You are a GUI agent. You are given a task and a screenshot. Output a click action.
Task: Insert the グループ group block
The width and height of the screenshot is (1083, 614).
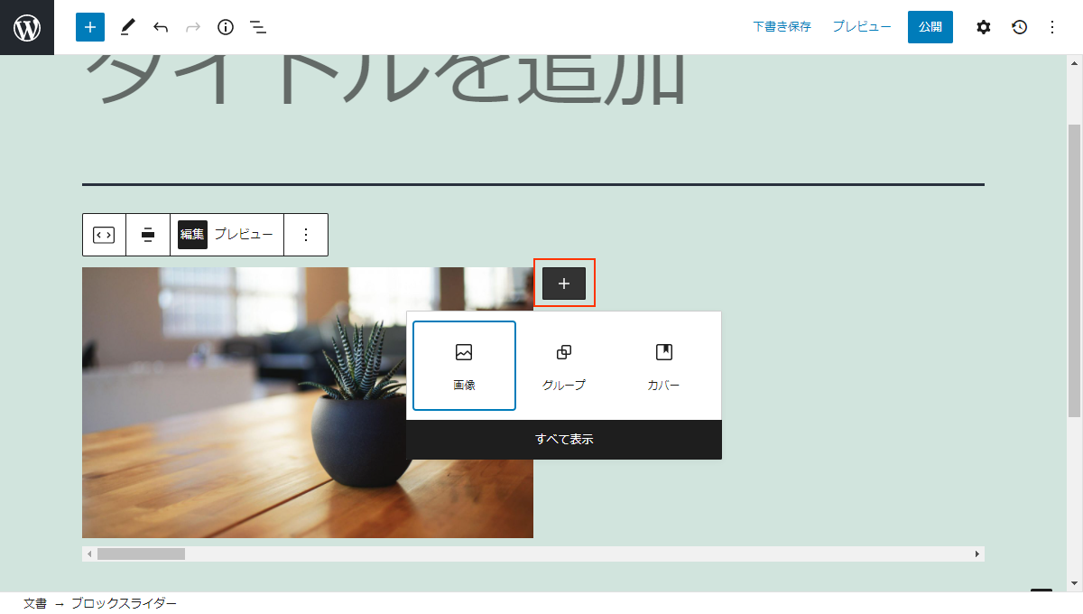point(564,366)
